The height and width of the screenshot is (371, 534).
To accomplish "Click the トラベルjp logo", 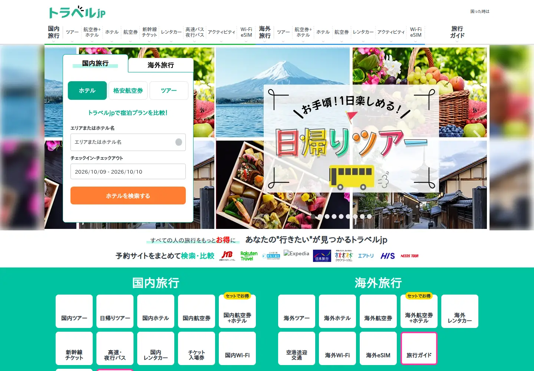I will click(x=77, y=12).
